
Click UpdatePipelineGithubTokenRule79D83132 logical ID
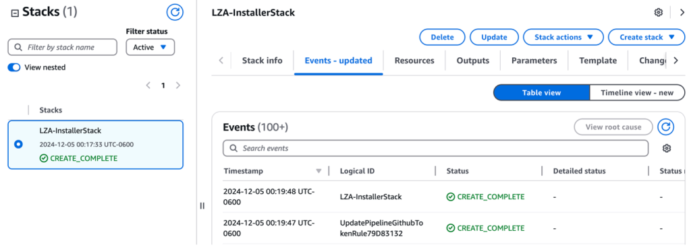[382, 228]
